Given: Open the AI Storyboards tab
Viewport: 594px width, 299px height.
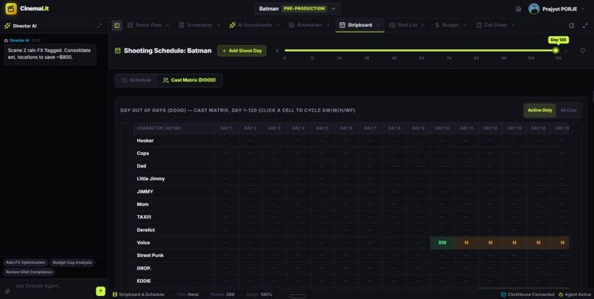Looking at the screenshot, I should 254,25.
